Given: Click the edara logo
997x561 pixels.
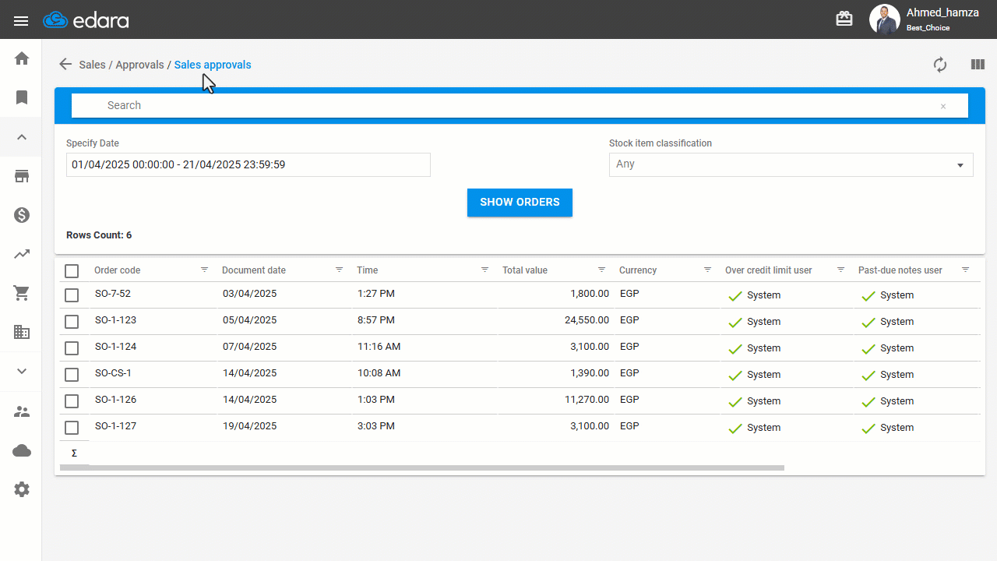Looking at the screenshot, I should [x=85, y=20].
